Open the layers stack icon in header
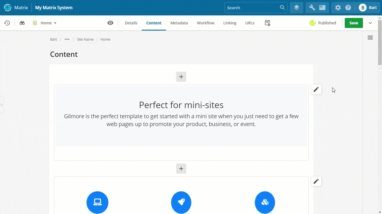382x214 pixels. (297, 8)
